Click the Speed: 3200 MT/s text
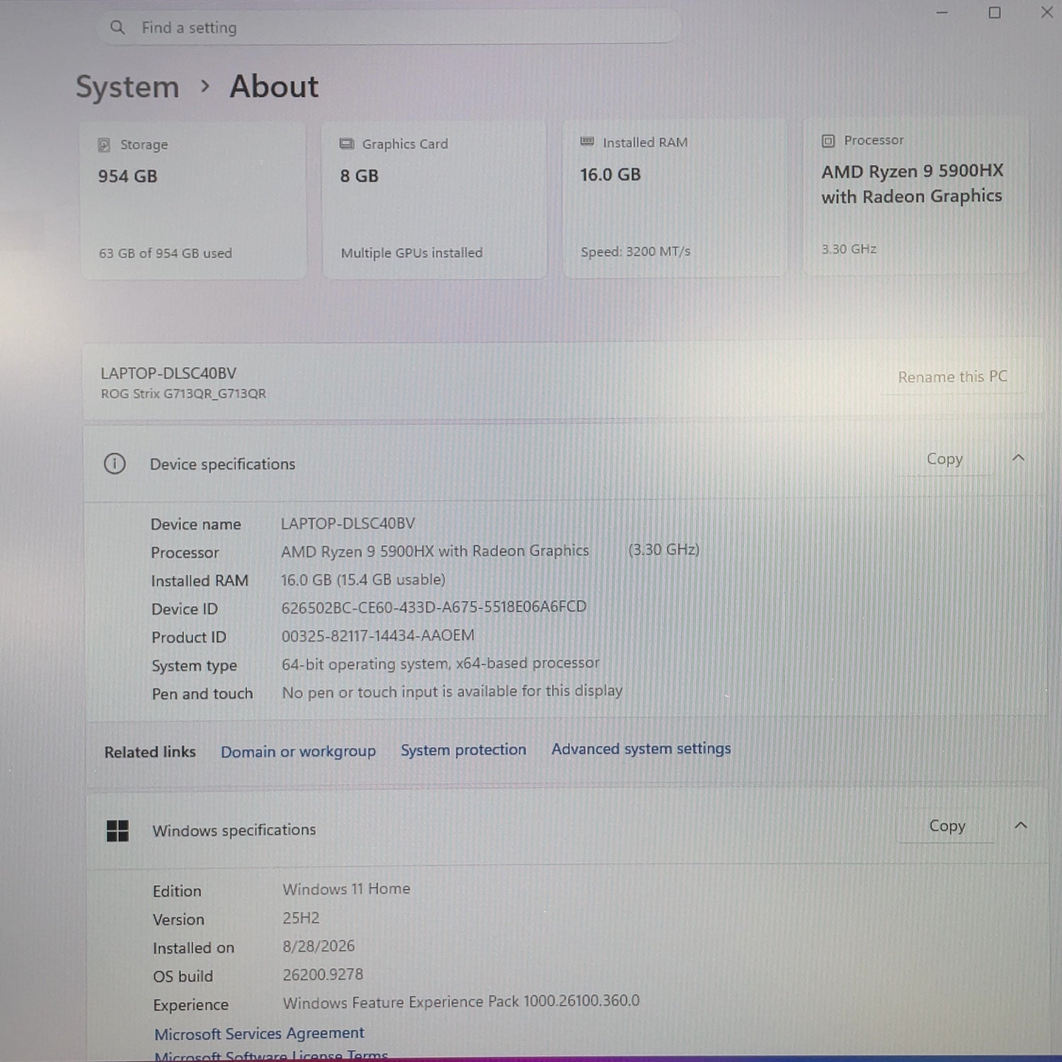This screenshot has height=1062, width=1062. [636, 251]
